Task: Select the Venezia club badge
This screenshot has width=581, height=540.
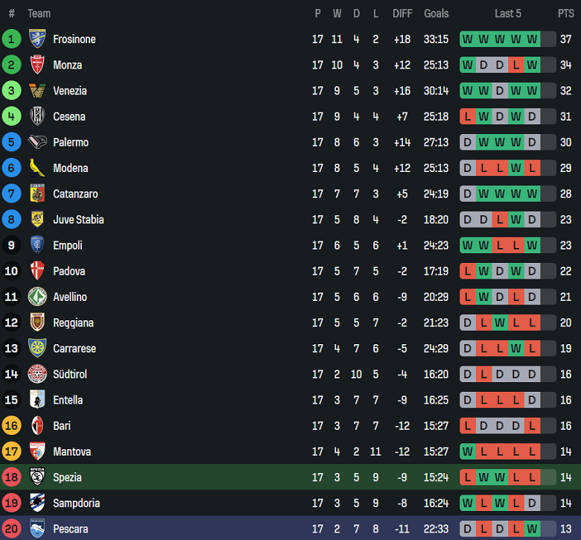Action: (x=37, y=91)
